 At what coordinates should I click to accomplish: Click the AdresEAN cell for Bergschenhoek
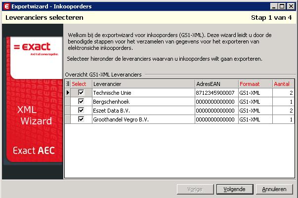(x=216, y=102)
